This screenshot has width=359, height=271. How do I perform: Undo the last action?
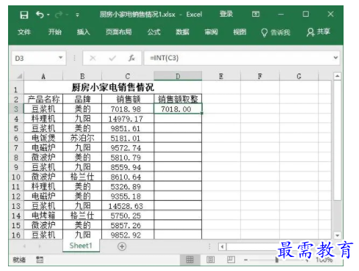[x=40, y=15]
